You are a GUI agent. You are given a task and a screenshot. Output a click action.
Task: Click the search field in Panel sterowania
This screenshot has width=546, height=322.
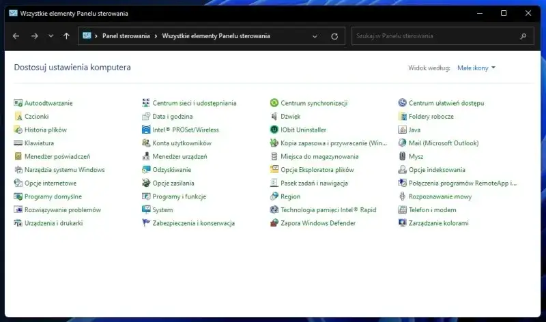tap(442, 36)
